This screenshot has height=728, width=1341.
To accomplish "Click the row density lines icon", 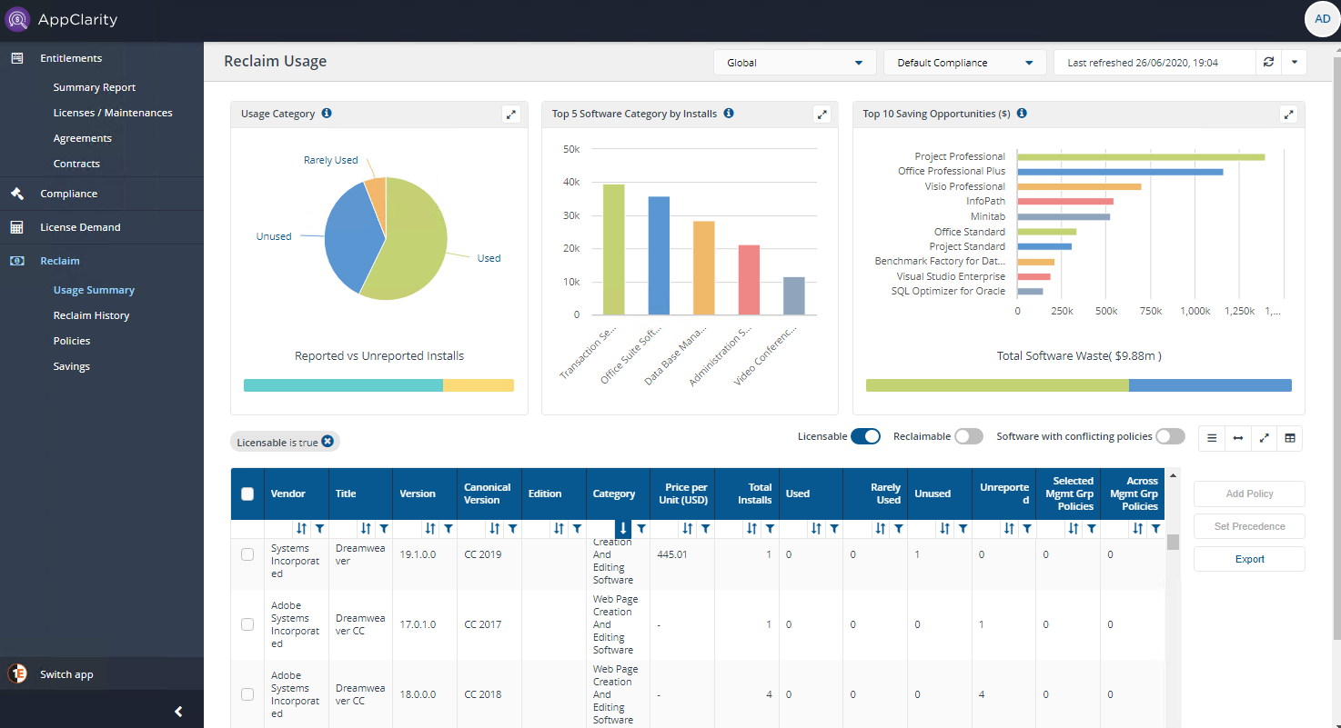I will (1212, 438).
